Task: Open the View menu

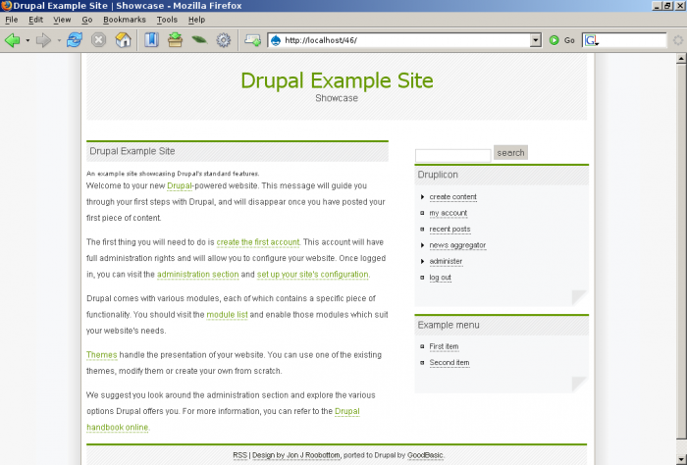Action: (62, 20)
